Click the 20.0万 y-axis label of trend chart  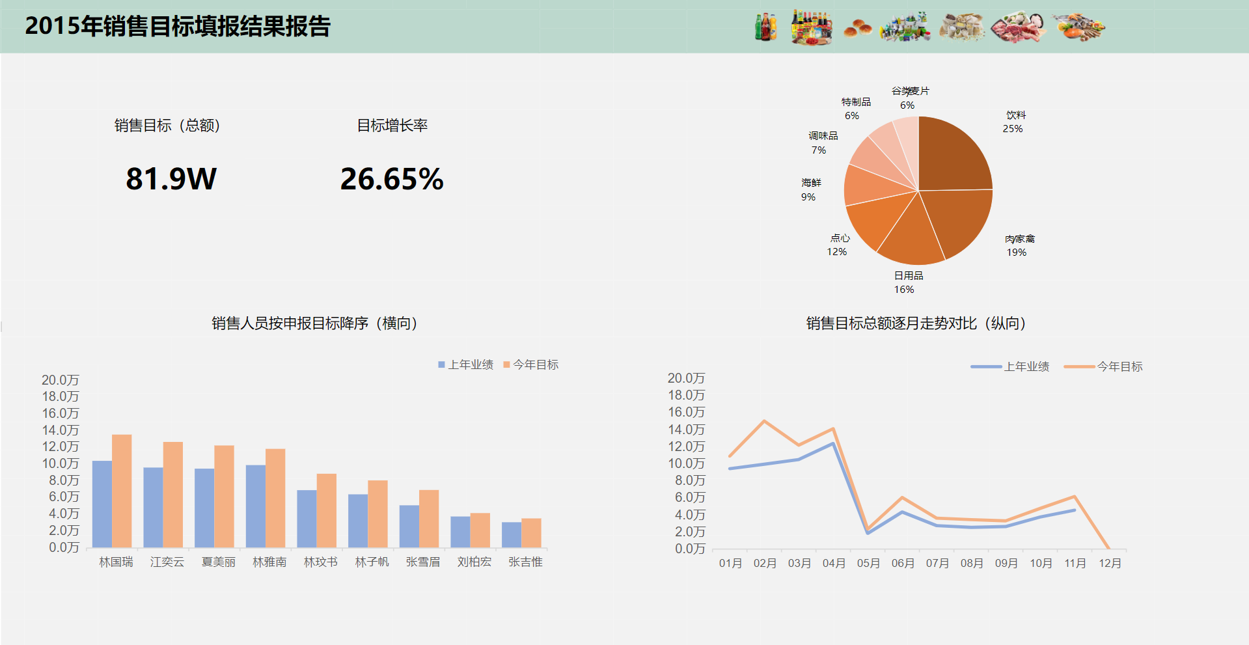[x=686, y=378]
